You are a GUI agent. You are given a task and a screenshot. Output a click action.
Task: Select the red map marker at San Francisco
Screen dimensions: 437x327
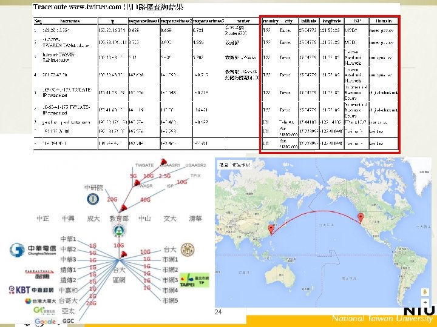point(361,218)
